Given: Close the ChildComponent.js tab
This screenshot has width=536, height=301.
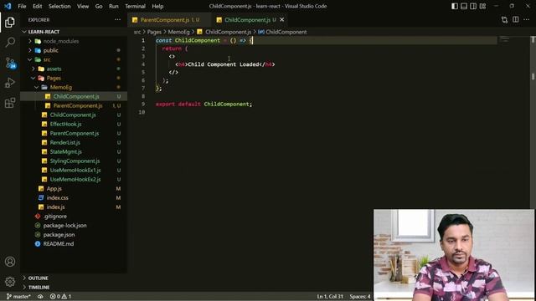Looking at the screenshot, I should coord(282,20).
